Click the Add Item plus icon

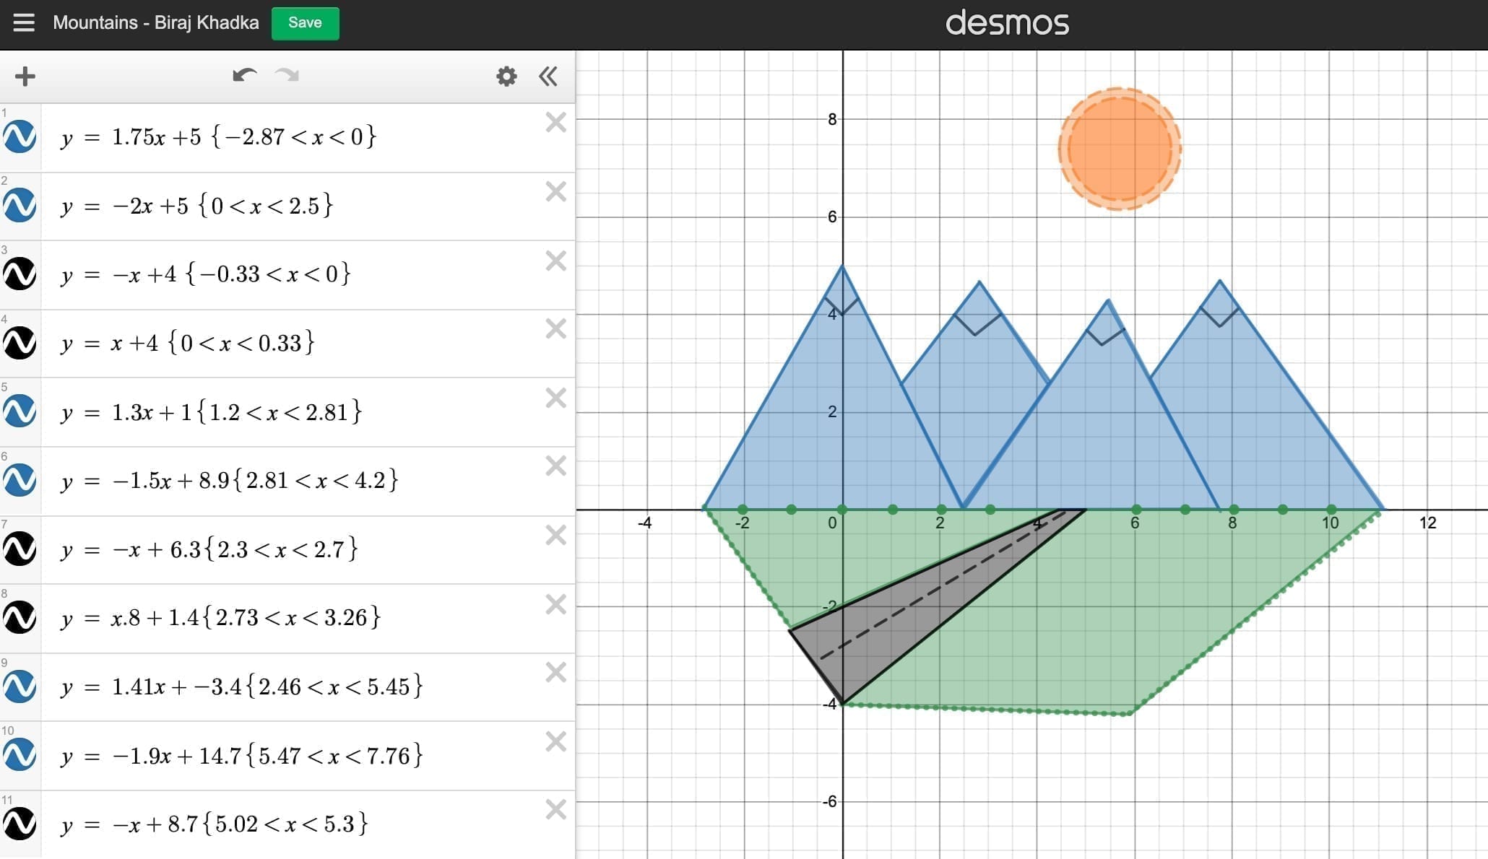pyautogui.click(x=25, y=77)
